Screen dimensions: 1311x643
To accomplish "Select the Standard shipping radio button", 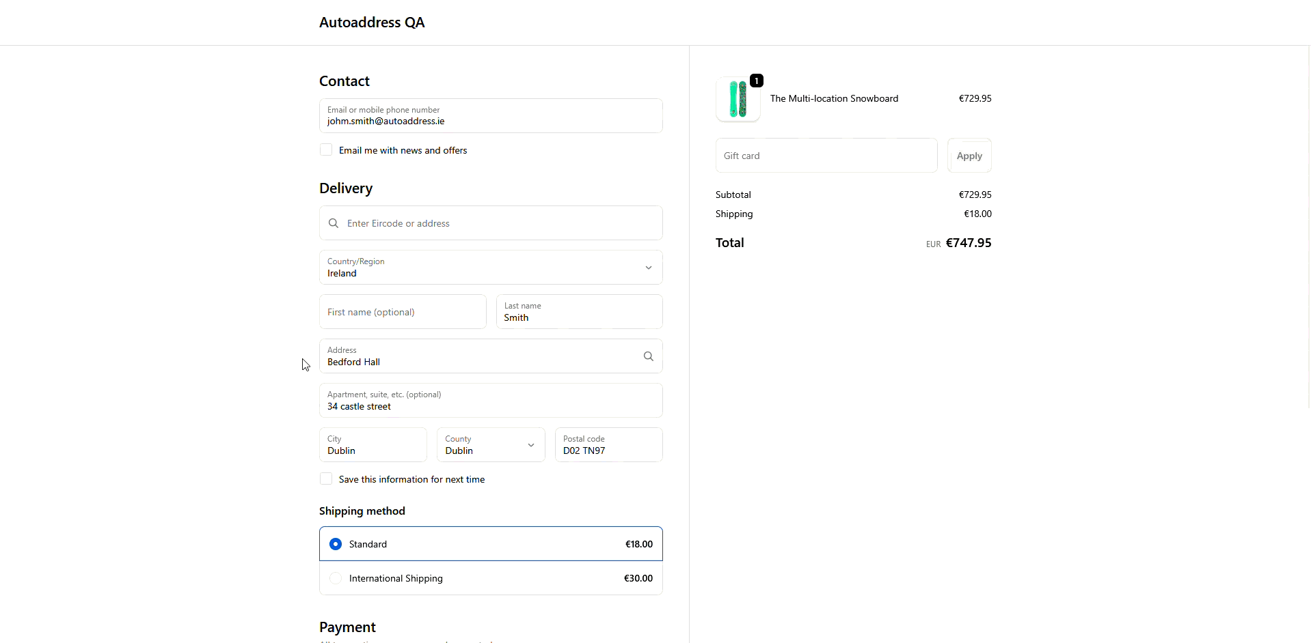I will pyautogui.click(x=336, y=544).
